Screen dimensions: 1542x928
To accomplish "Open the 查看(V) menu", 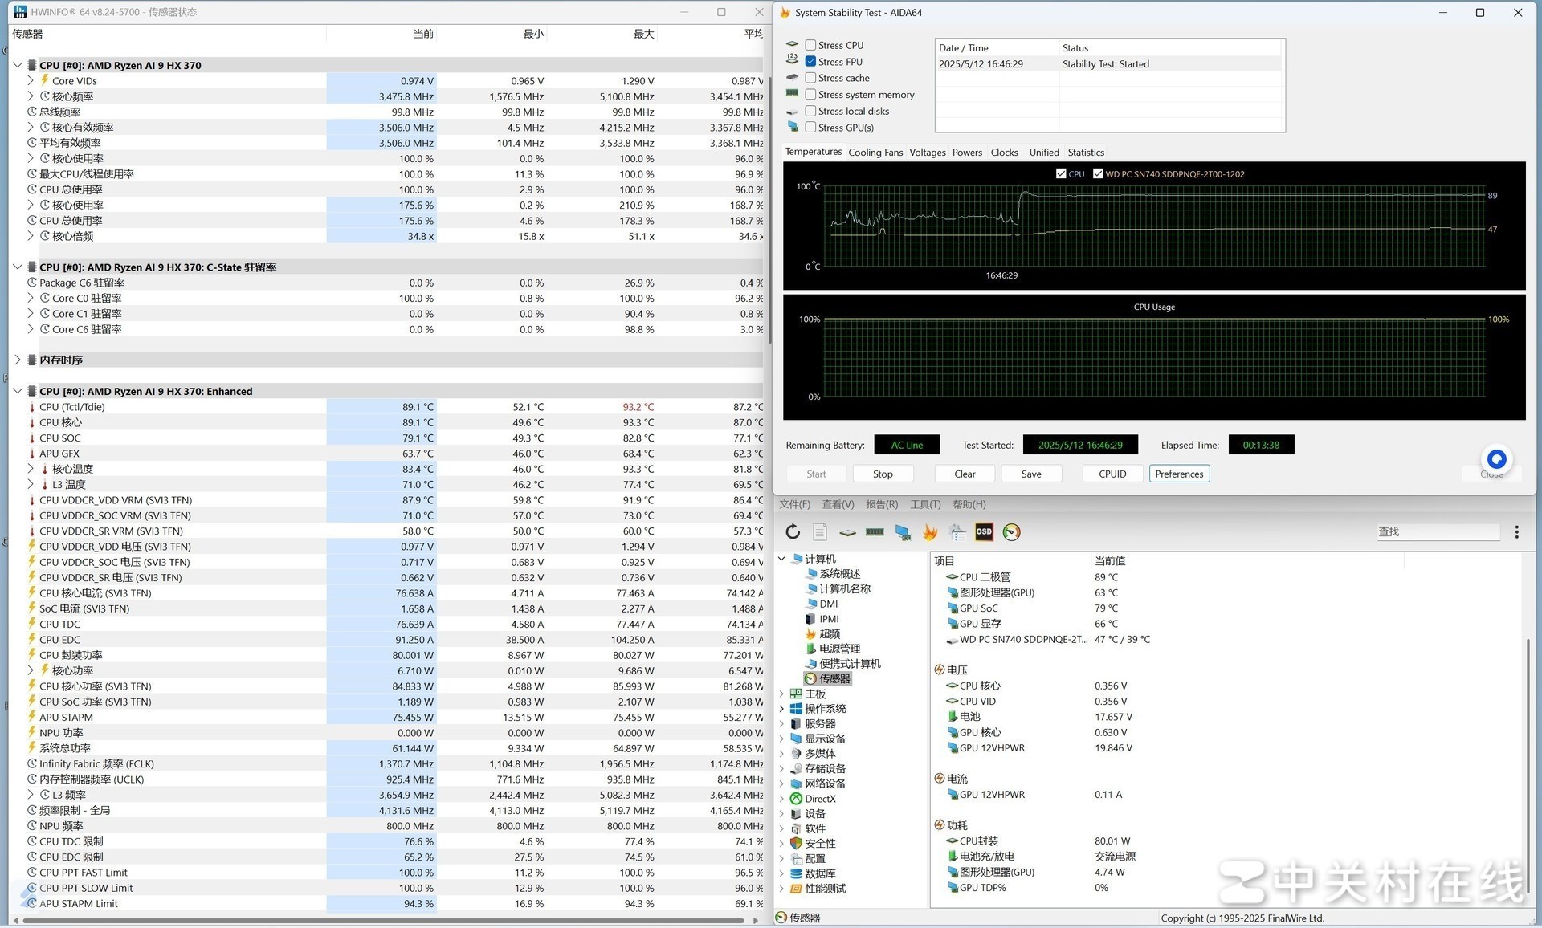I will click(x=838, y=504).
